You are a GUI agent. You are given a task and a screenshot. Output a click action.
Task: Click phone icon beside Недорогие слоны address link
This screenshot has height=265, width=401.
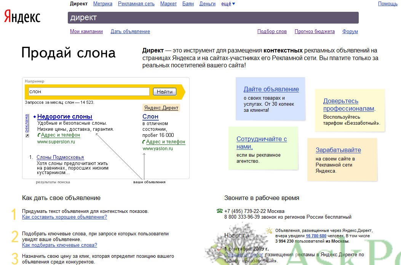click(x=39, y=135)
